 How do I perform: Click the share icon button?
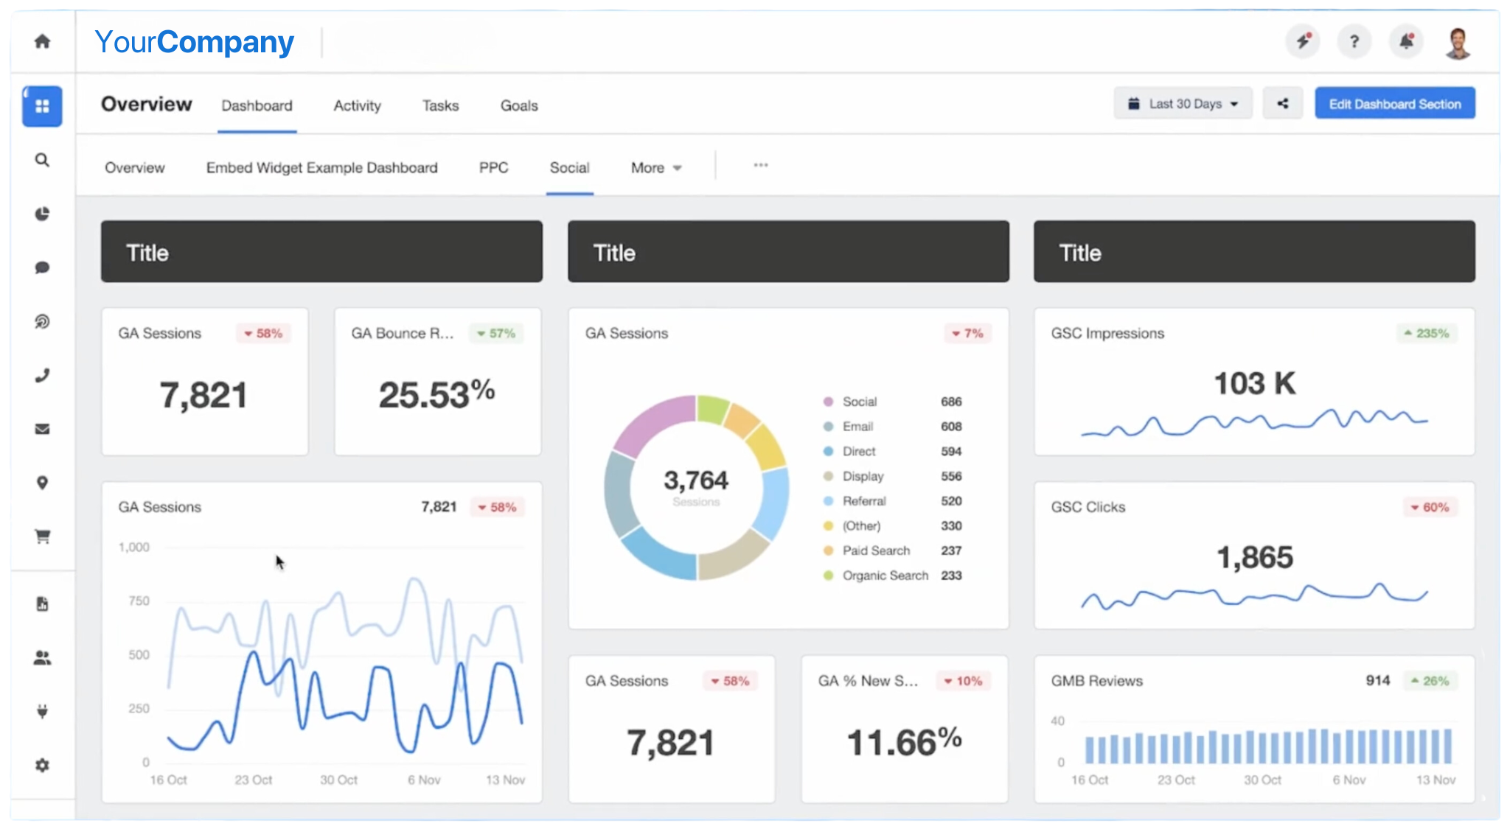(x=1283, y=104)
